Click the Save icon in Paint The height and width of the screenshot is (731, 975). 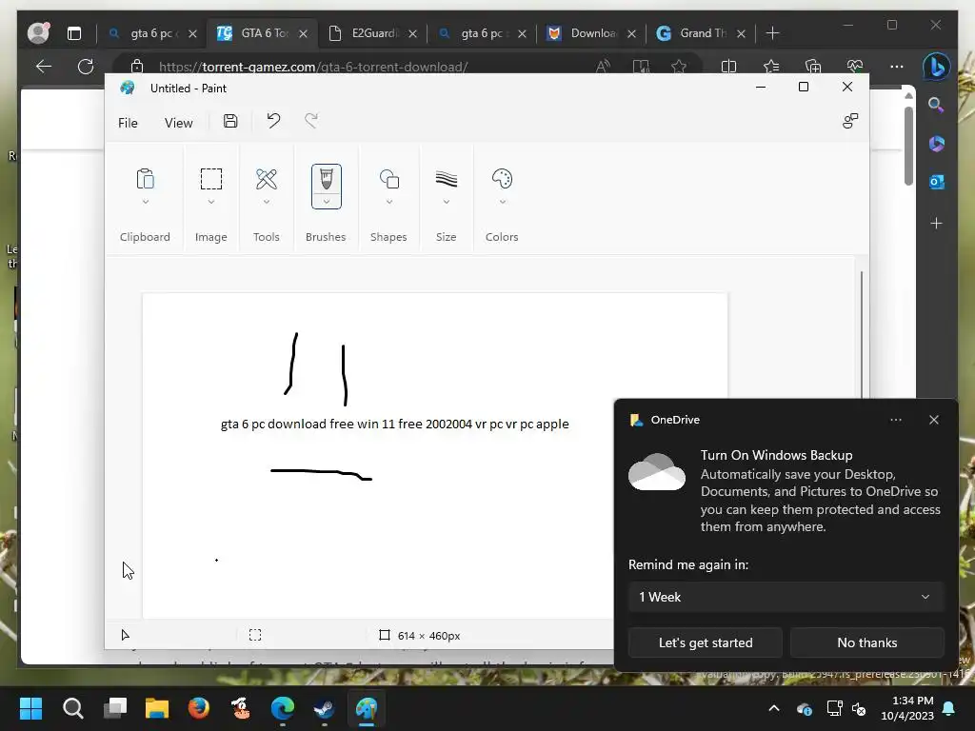click(230, 121)
